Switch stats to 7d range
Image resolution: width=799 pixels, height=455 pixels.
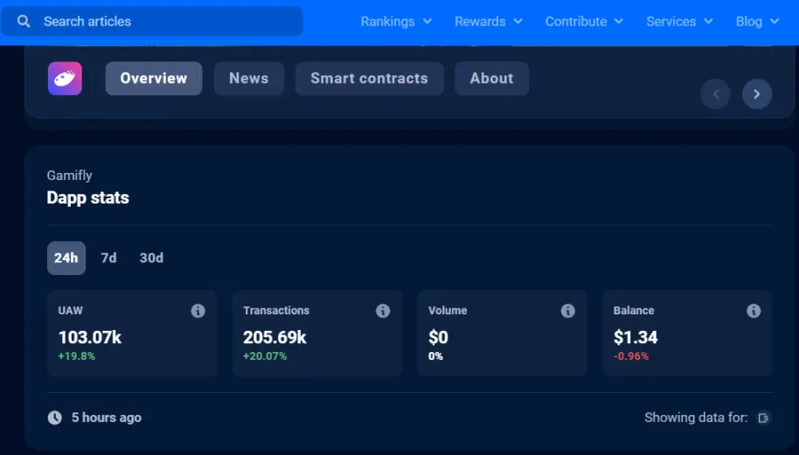(108, 258)
